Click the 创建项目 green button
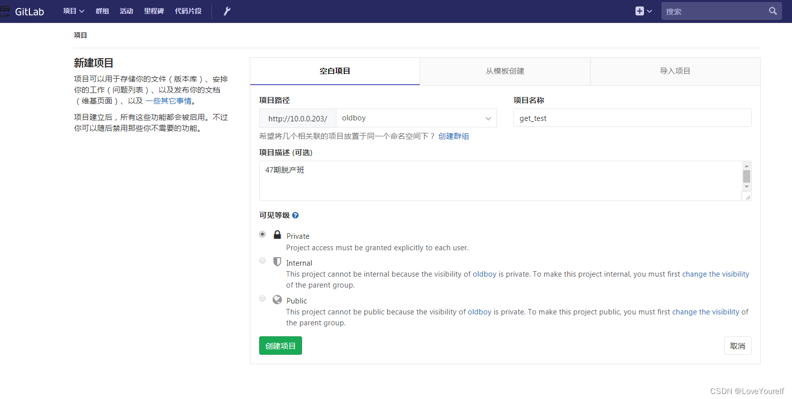This screenshot has height=399, width=792. [281, 346]
